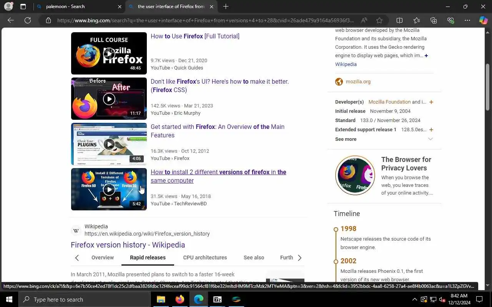View site information lock icon

[48, 20]
